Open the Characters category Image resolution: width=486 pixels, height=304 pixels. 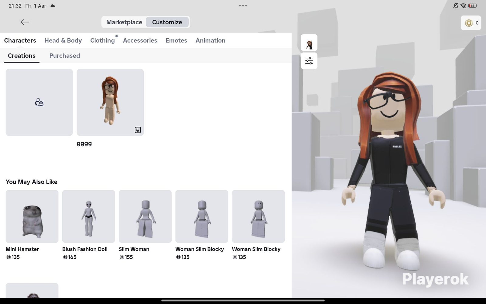[20, 40]
